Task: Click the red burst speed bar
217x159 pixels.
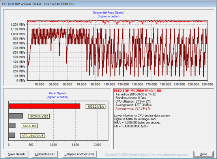Action: 45,106
